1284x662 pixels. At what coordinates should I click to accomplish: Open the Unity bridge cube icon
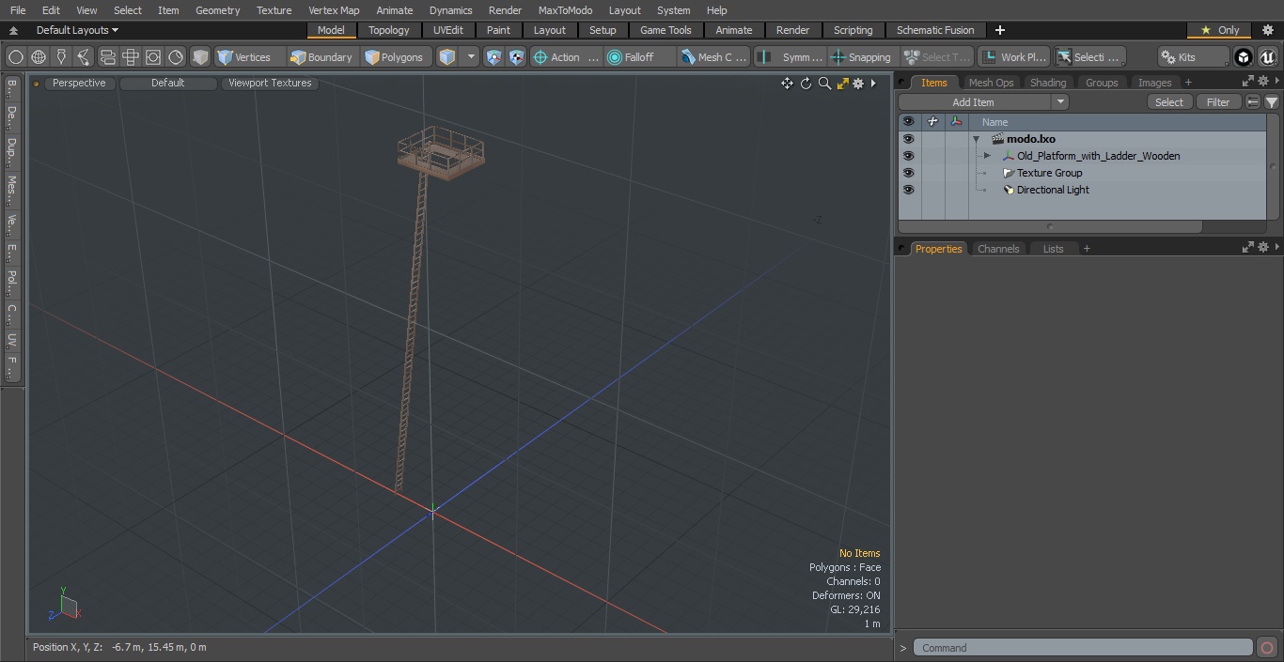tap(1244, 57)
